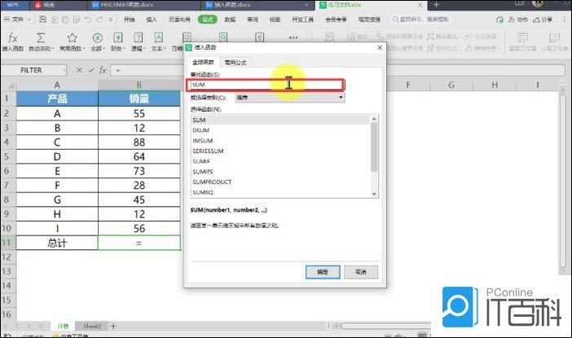Click the search function input field
This screenshot has width=572, height=338.
click(265, 85)
